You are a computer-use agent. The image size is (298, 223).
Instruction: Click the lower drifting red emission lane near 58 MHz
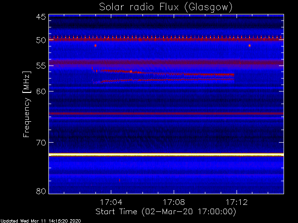tap(163, 80)
